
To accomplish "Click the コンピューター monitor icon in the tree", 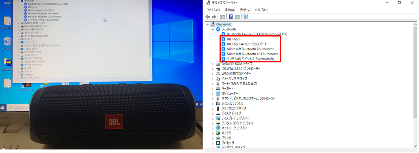I will [218, 93].
